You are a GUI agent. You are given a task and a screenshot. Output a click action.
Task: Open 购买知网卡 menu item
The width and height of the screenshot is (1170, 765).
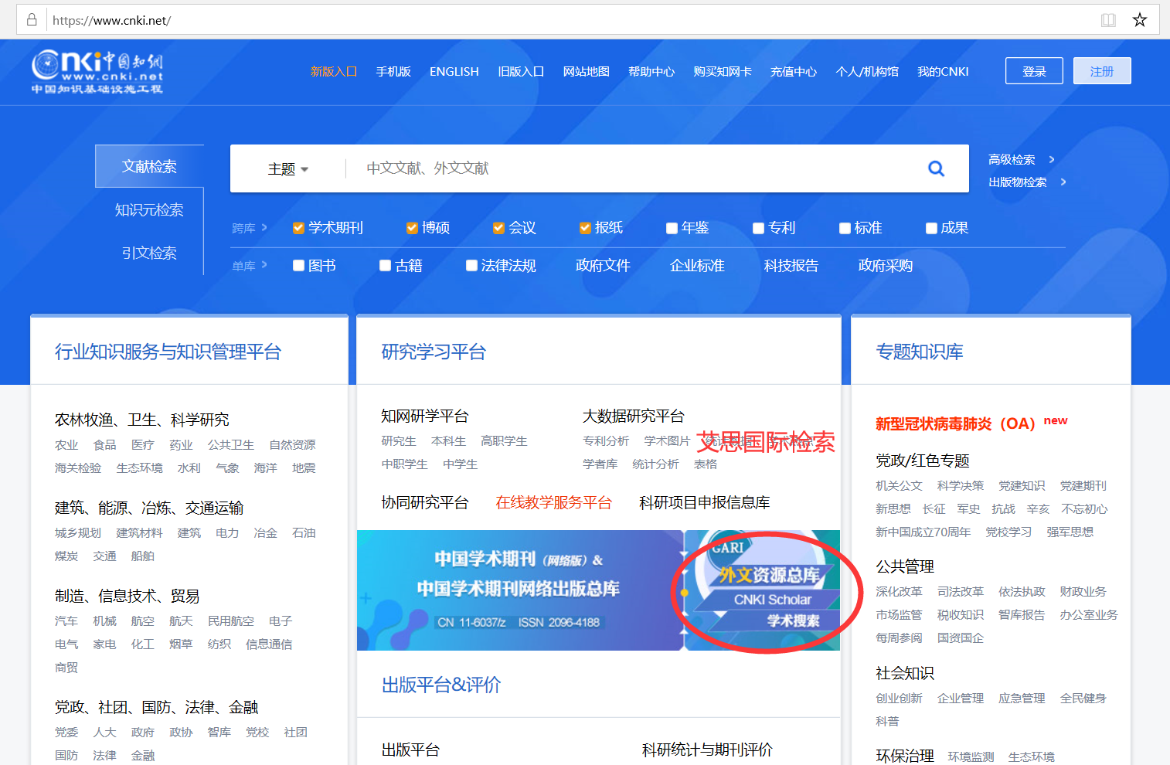pyautogui.click(x=723, y=71)
